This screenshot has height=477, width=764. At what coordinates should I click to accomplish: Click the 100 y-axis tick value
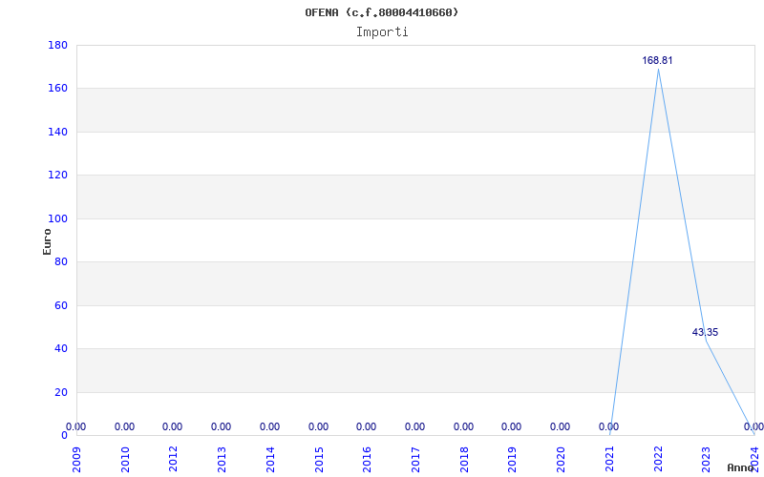coord(57,218)
